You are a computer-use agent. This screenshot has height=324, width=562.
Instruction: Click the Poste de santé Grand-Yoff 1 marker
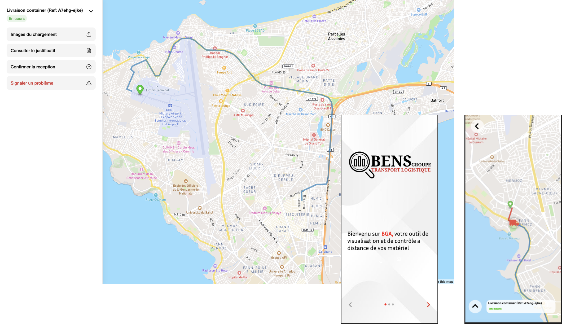[322, 100]
